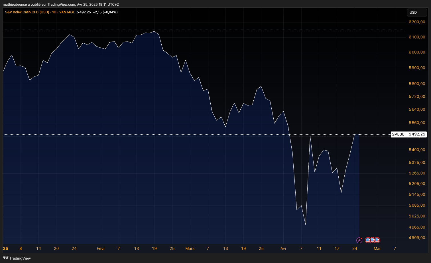Click the 5 325,00 price axis label
This screenshot has width=431, height=263.
tap(417, 163)
